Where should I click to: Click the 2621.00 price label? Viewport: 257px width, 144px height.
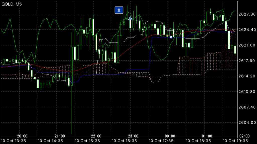(247, 45)
